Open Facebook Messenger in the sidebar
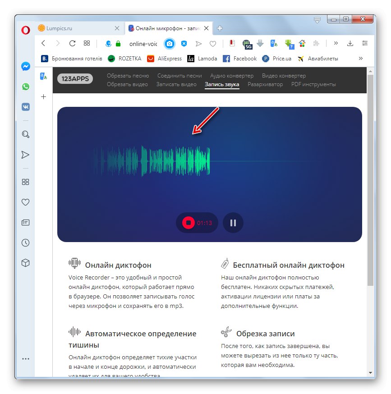This screenshot has width=391, height=394. point(25,66)
